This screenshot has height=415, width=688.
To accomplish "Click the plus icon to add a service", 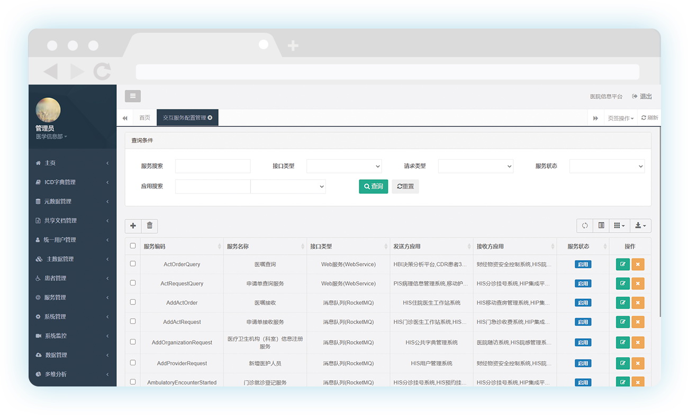I will [133, 226].
